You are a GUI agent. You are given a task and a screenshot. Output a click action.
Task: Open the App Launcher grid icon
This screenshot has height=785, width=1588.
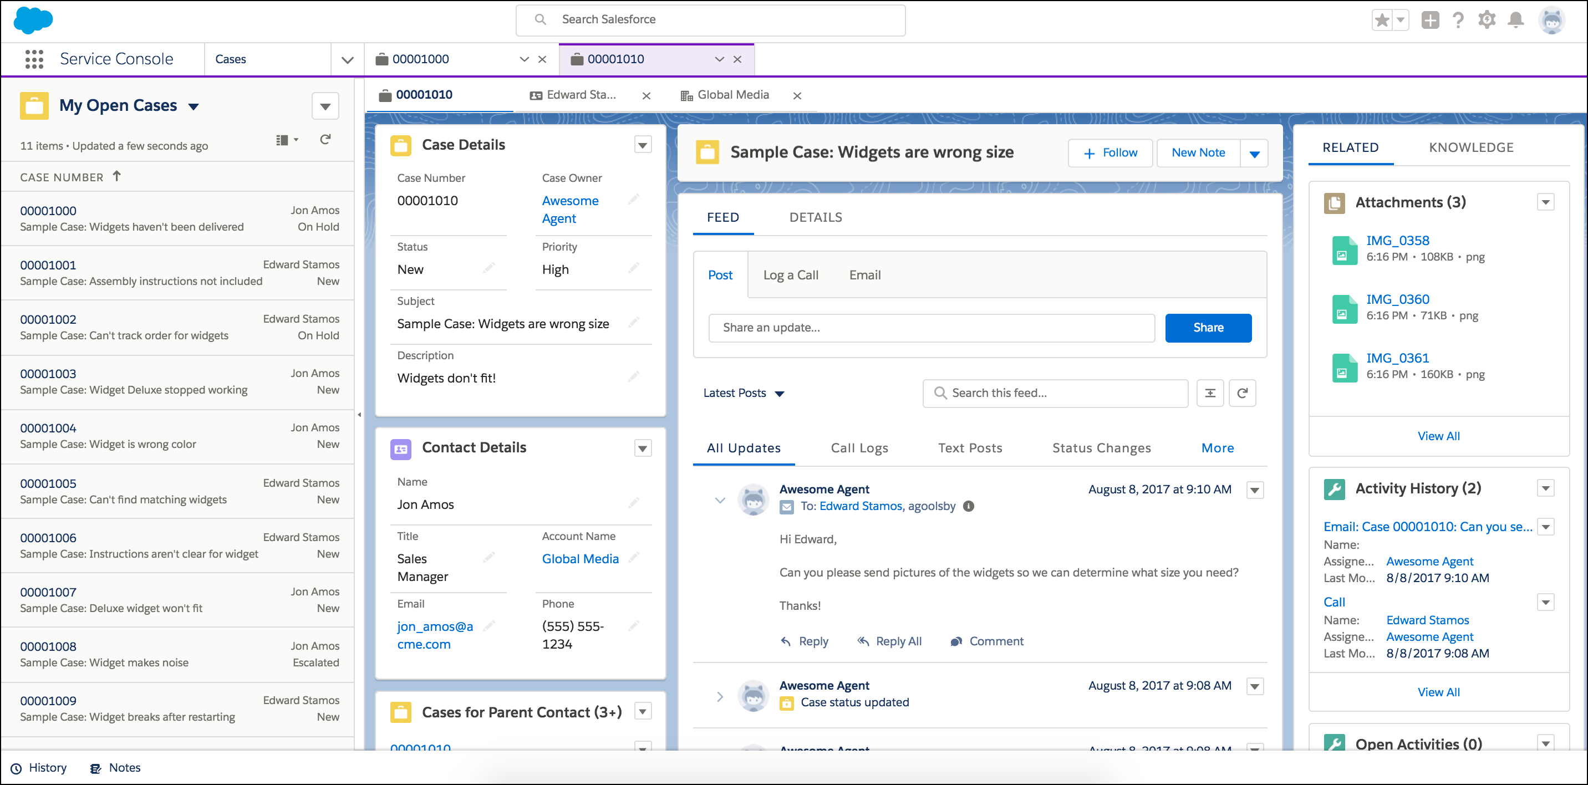pos(34,59)
